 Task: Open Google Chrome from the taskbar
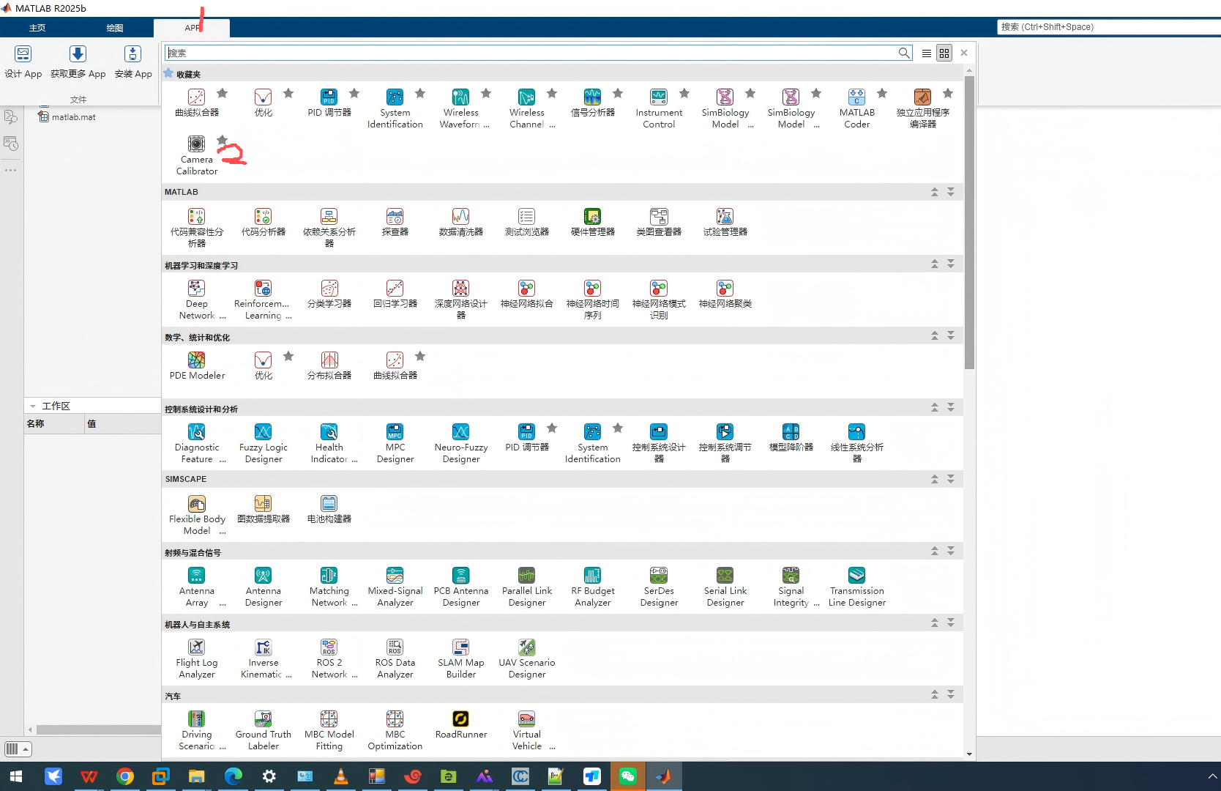pyautogui.click(x=125, y=776)
